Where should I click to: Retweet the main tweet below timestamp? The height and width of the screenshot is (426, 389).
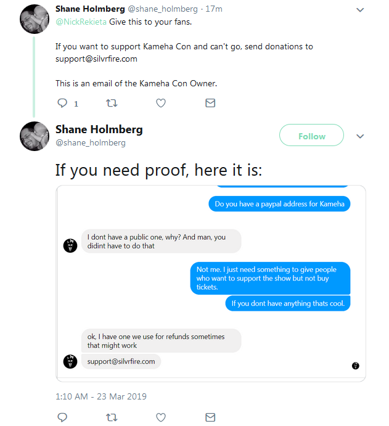point(112,417)
